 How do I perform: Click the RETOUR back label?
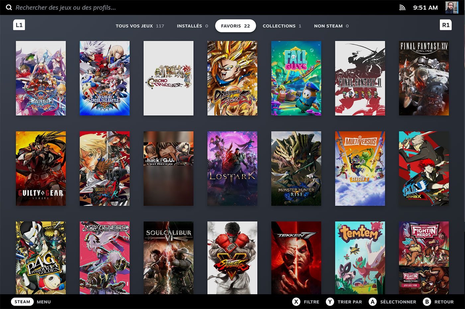(444, 302)
